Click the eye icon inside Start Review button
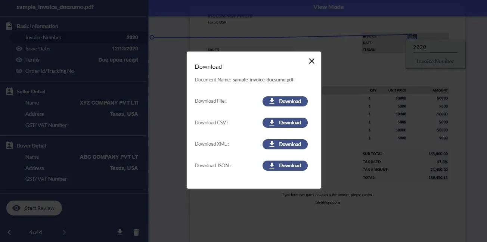 point(16,208)
